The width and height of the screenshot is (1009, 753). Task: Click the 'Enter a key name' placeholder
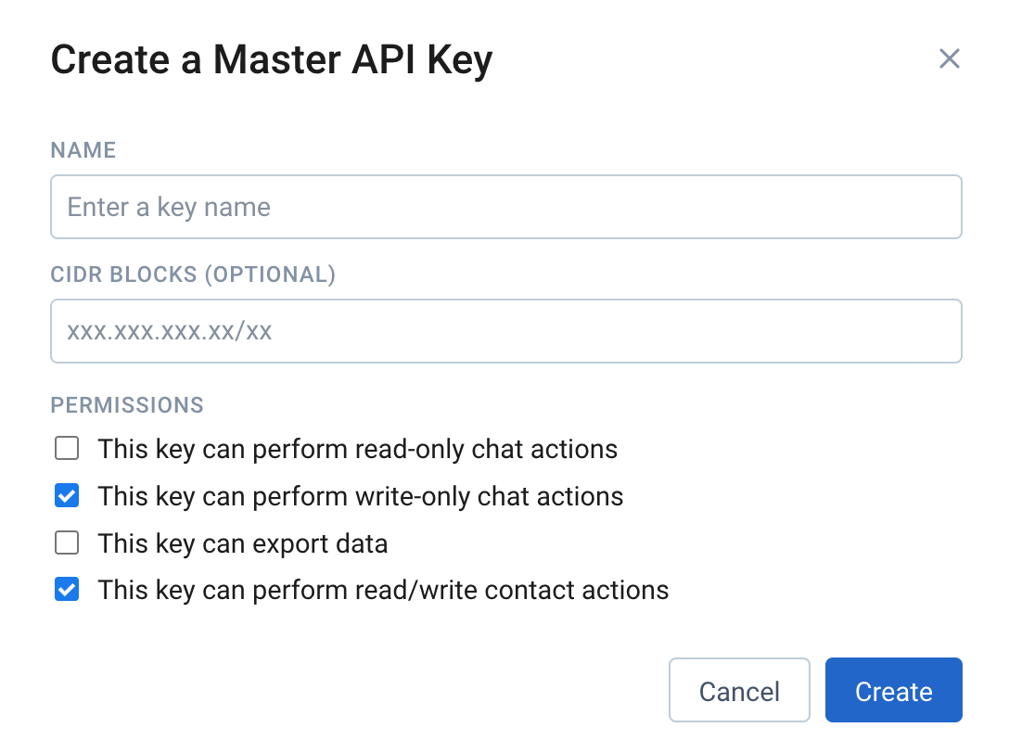[169, 207]
